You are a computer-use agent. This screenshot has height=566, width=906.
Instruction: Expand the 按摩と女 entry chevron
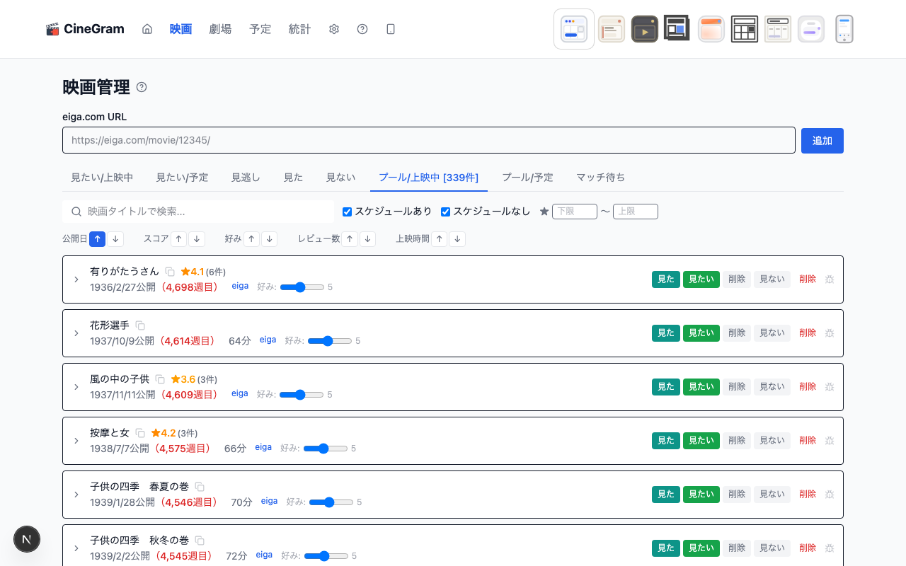[76, 441]
